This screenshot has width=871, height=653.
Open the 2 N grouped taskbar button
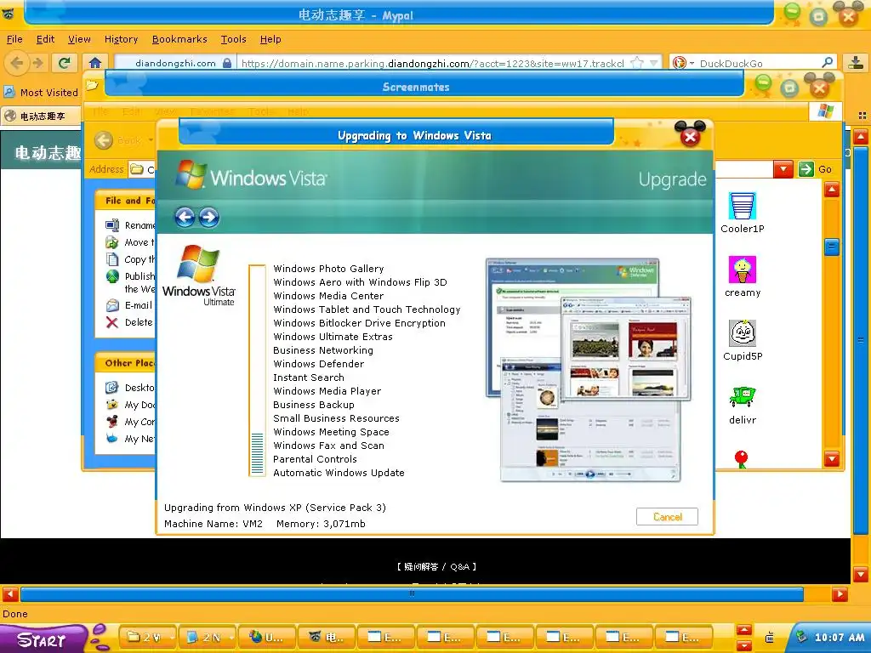coord(208,638)
